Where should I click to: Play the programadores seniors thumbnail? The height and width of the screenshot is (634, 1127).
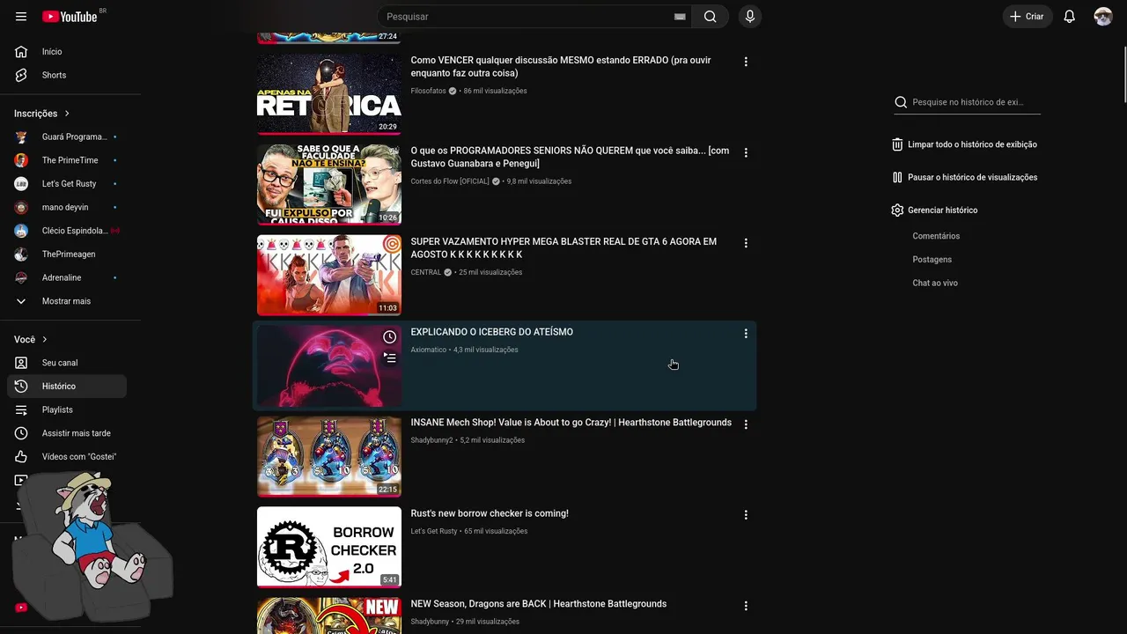[x=329, y=185]
